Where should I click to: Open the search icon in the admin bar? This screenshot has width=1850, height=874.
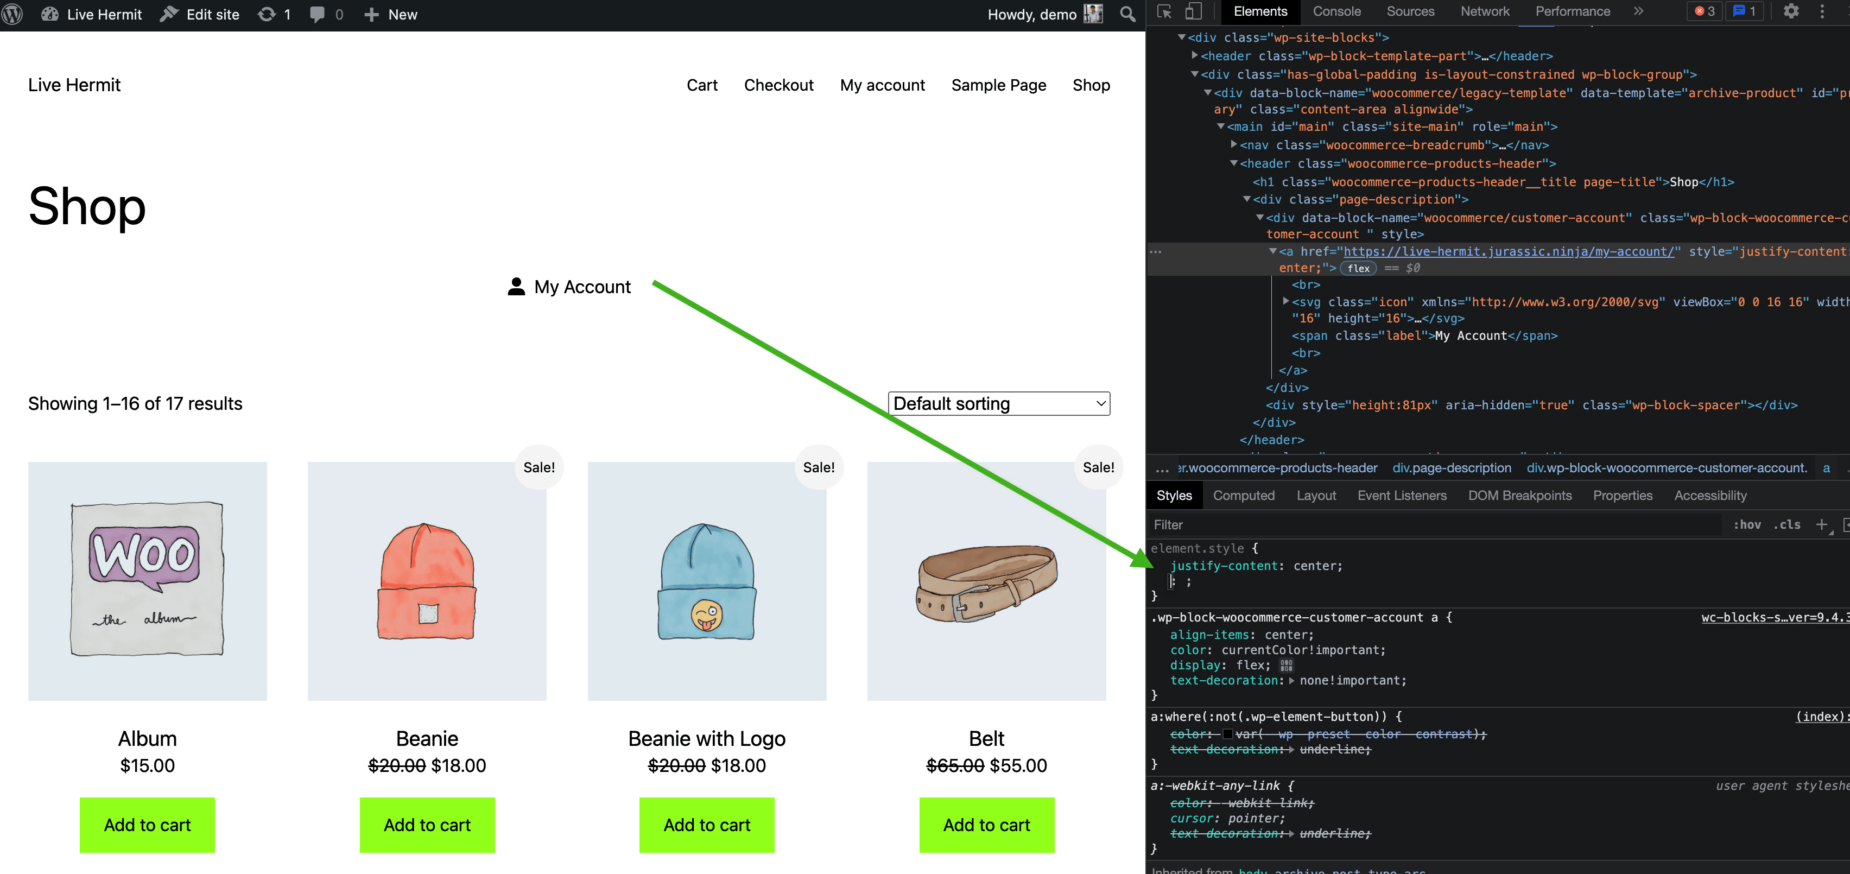pos(1127,14)
